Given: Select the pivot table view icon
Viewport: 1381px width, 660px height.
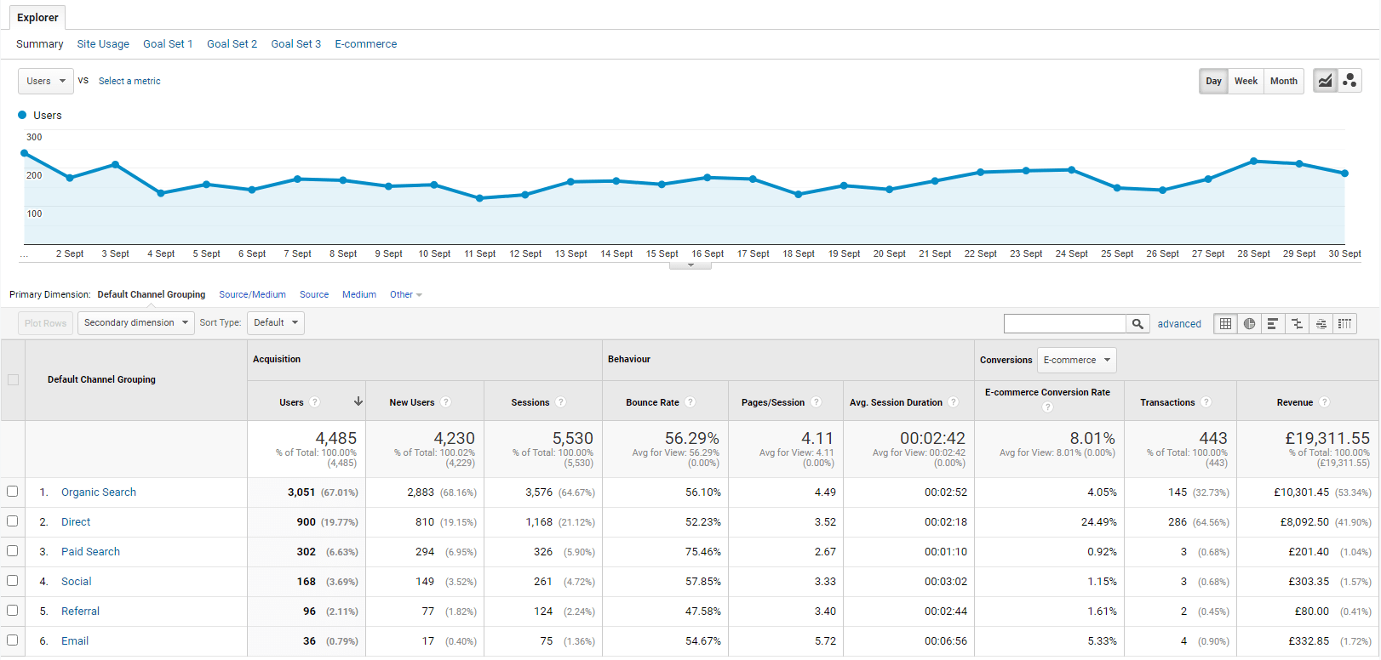Looking at the screenshot, I should [x=1344, y=324].
